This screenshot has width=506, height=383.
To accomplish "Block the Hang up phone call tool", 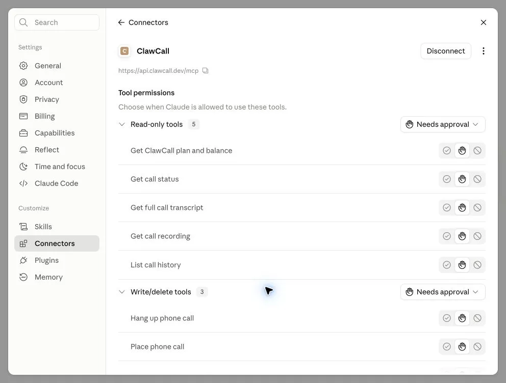I will click(477, 318).
